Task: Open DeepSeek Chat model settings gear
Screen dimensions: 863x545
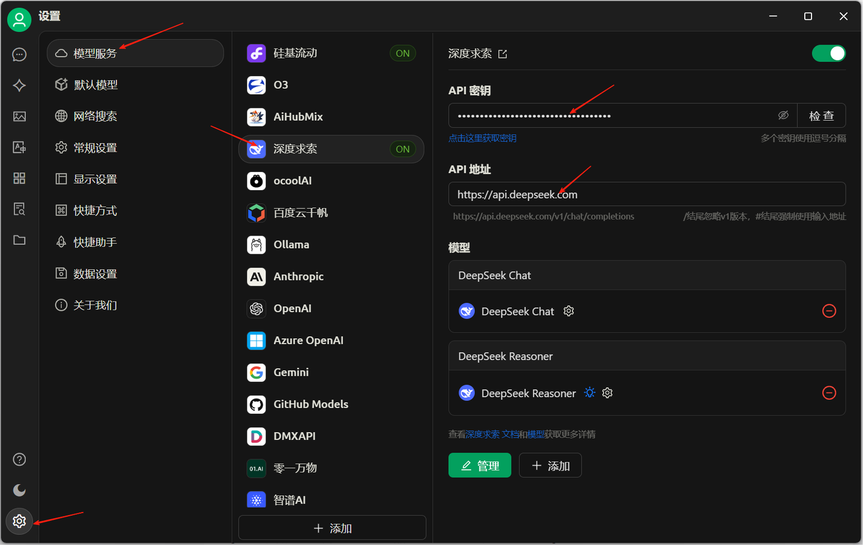Action: 569,311
